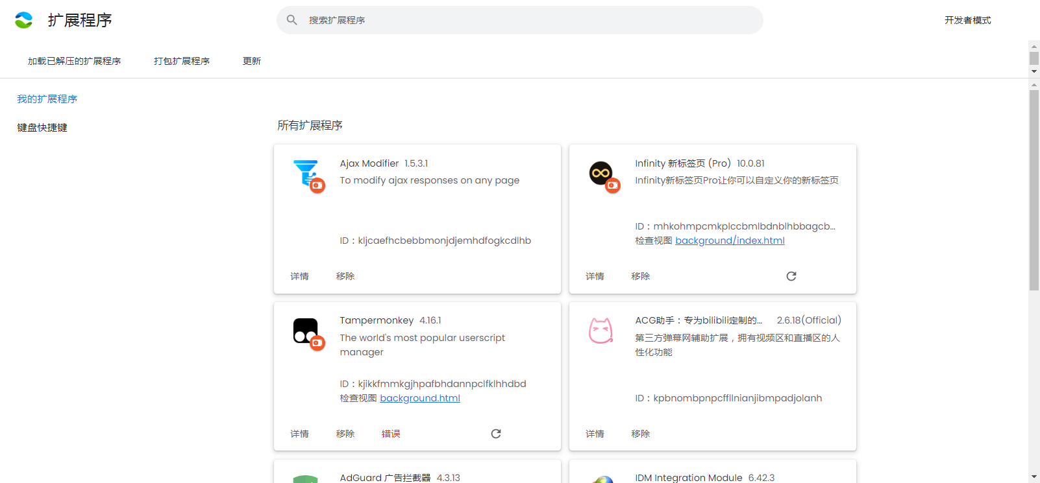Viewport: 1040px width, 483px height.
Task: Open 详情 for Infinity 新标签页
Action: [x=595, y=276]
